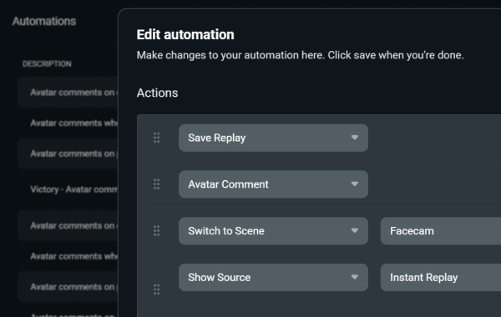Image resolution: width=501 pixels, height=317 pixels.
Task: Select the first Avatar comments on row
Action: pyautogui.click(x=68, y=93)
